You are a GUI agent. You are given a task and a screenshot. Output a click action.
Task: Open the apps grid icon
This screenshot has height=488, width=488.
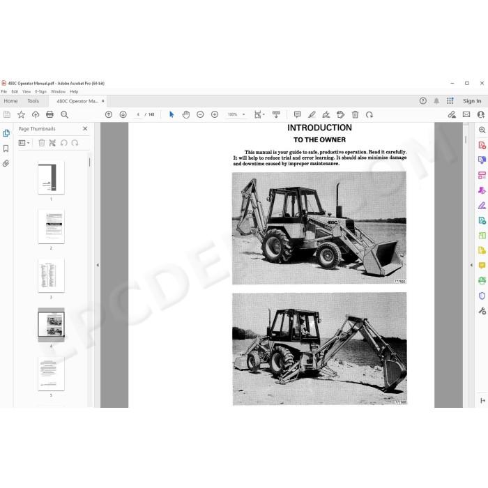point(450,101)
